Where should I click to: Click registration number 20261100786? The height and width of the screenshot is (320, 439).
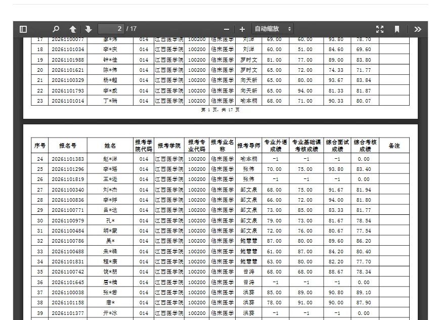(68, 241)
